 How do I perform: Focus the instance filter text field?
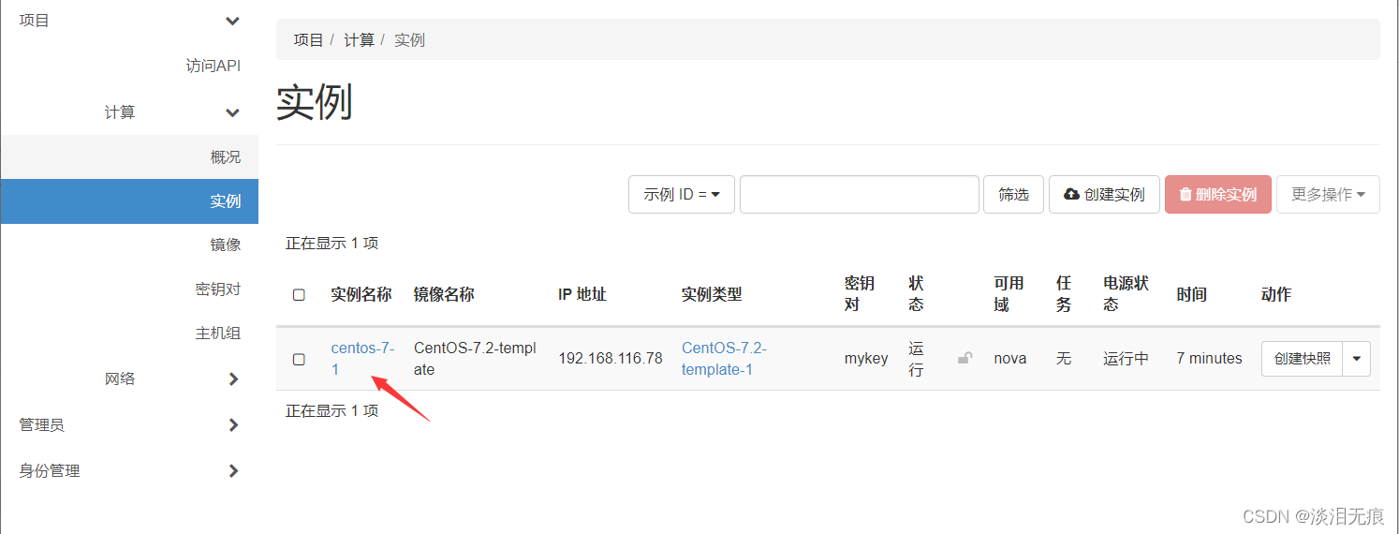(x=860, y=194)
